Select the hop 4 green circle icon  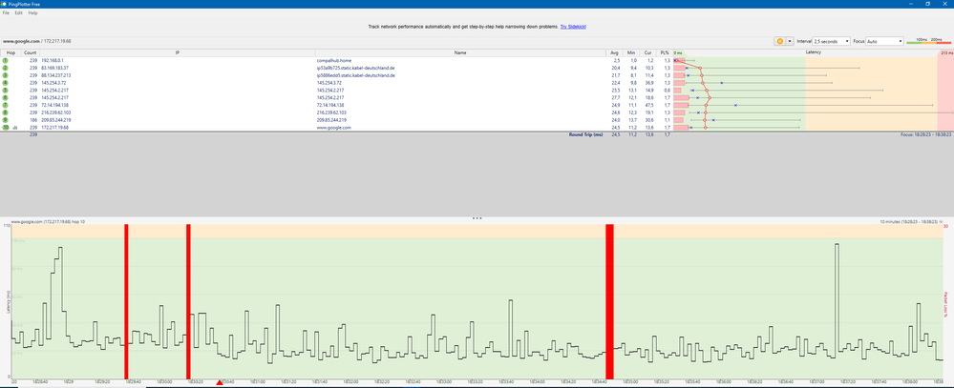pos(5,83)
